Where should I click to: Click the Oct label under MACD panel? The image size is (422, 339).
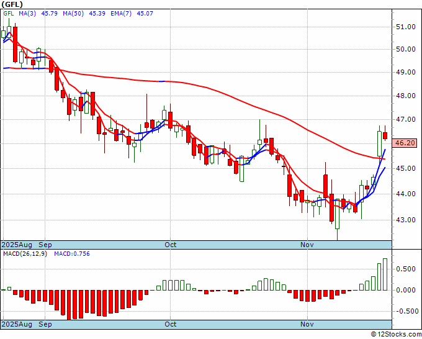(171, 324)
